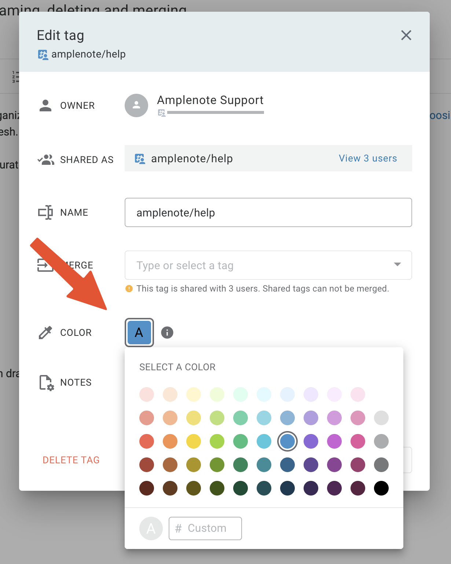This screenshot has width=451, height=564.
Task: Pick the bright yellow color swatch
Action: pyautogui.click(x=194, y=441)
